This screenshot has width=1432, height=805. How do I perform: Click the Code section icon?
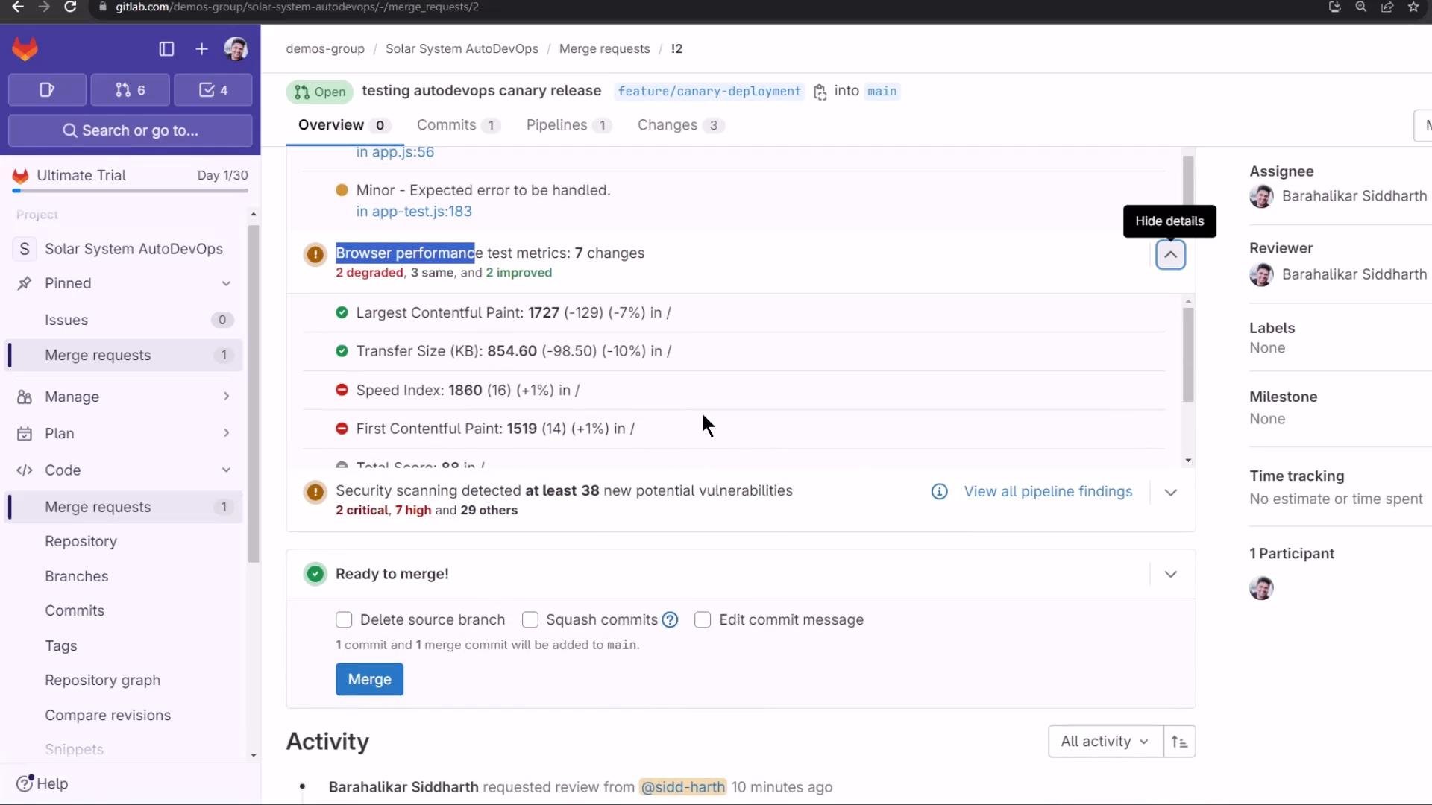[x=25, y=470]
